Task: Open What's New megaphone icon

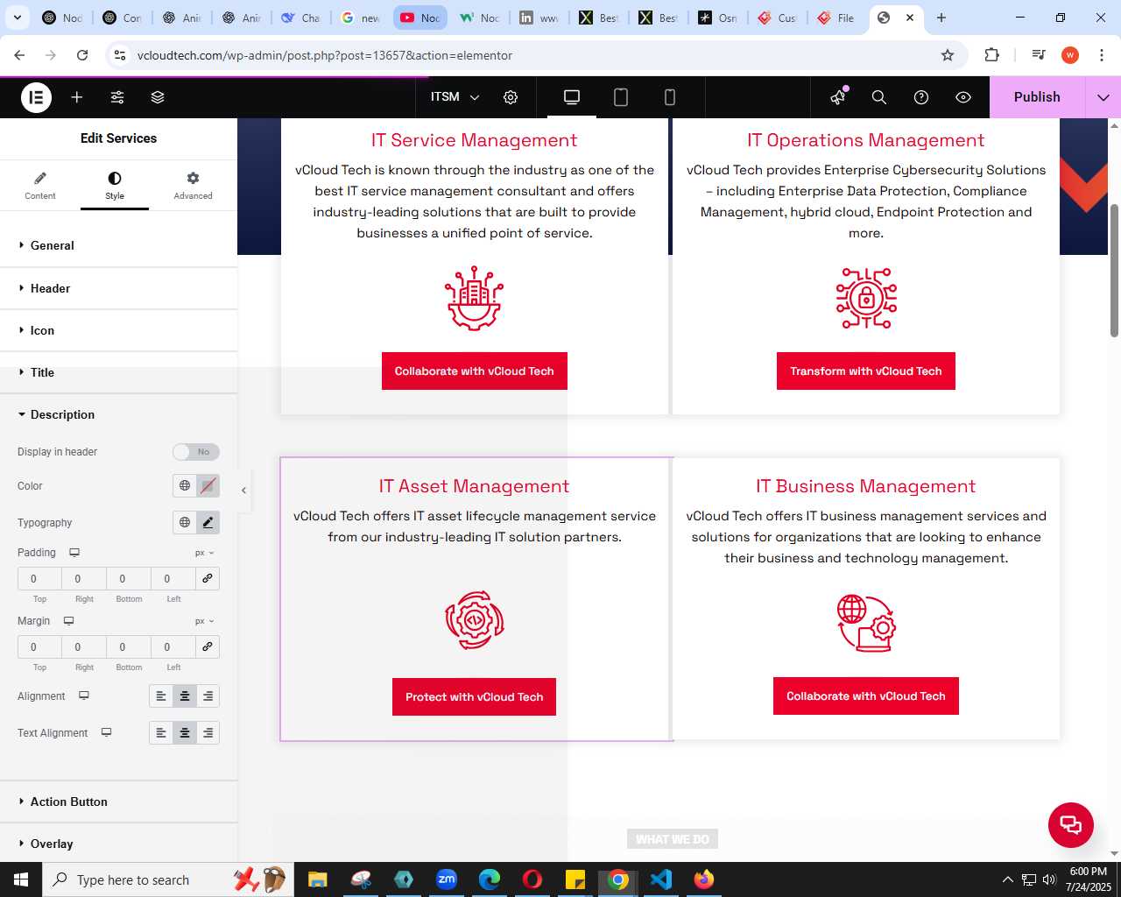Action: click(x=838, y=97)
